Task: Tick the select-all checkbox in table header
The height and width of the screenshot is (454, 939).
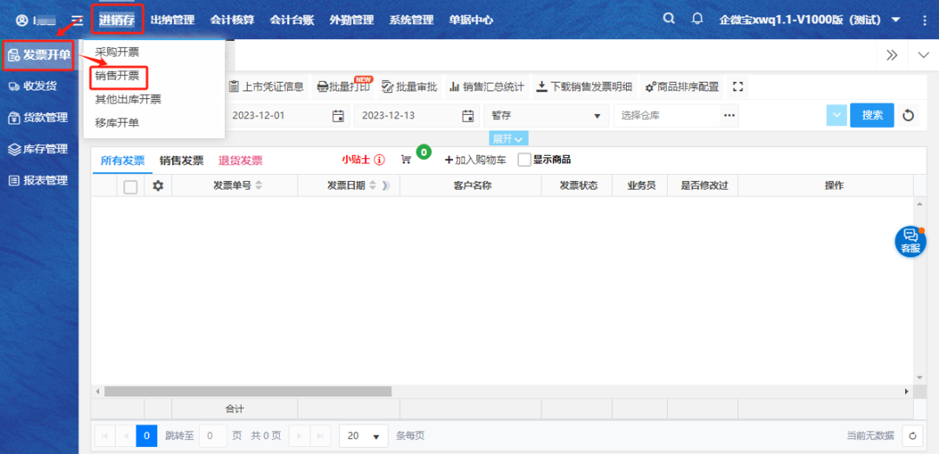Action: [130, 186]
